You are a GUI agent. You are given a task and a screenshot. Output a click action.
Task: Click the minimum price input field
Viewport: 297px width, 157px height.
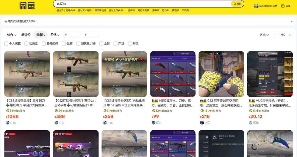click(x=71, y=35)
